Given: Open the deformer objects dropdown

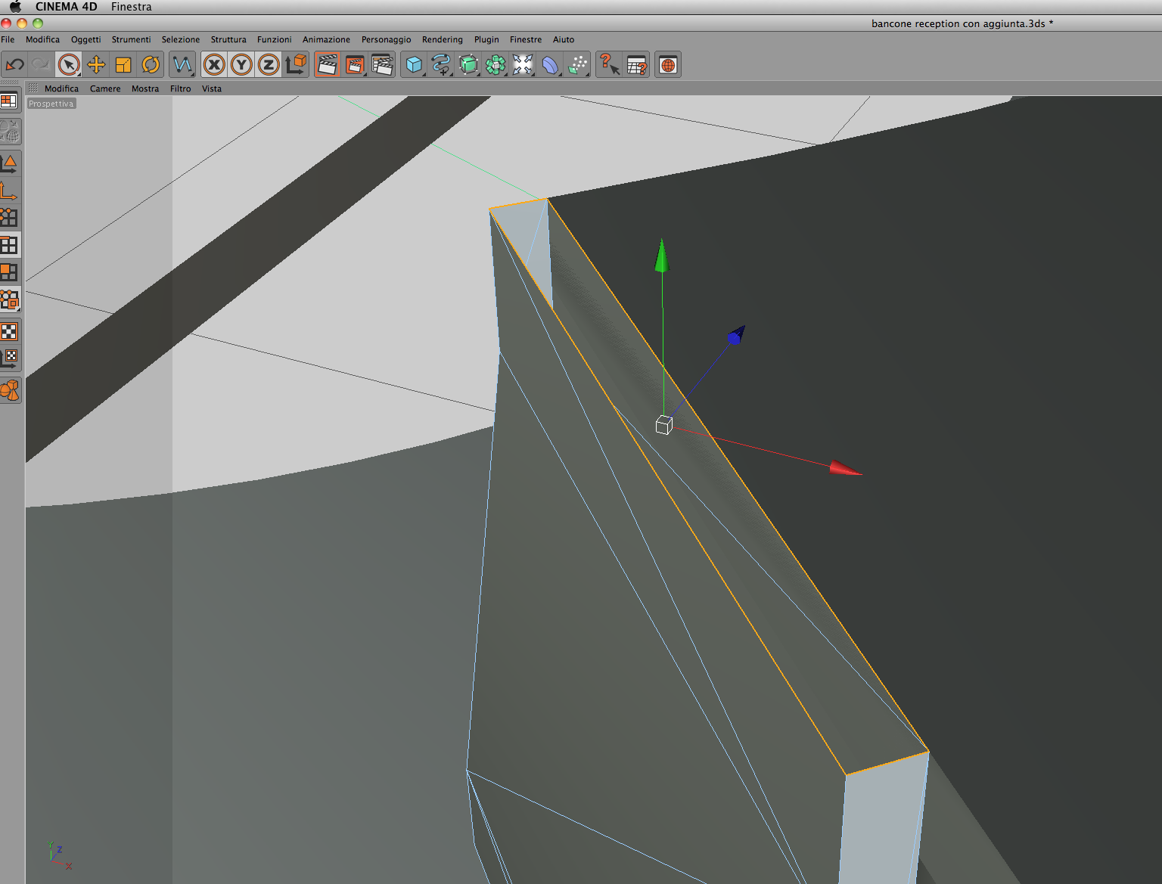Looking at the screenshot, I should [550, 65].
